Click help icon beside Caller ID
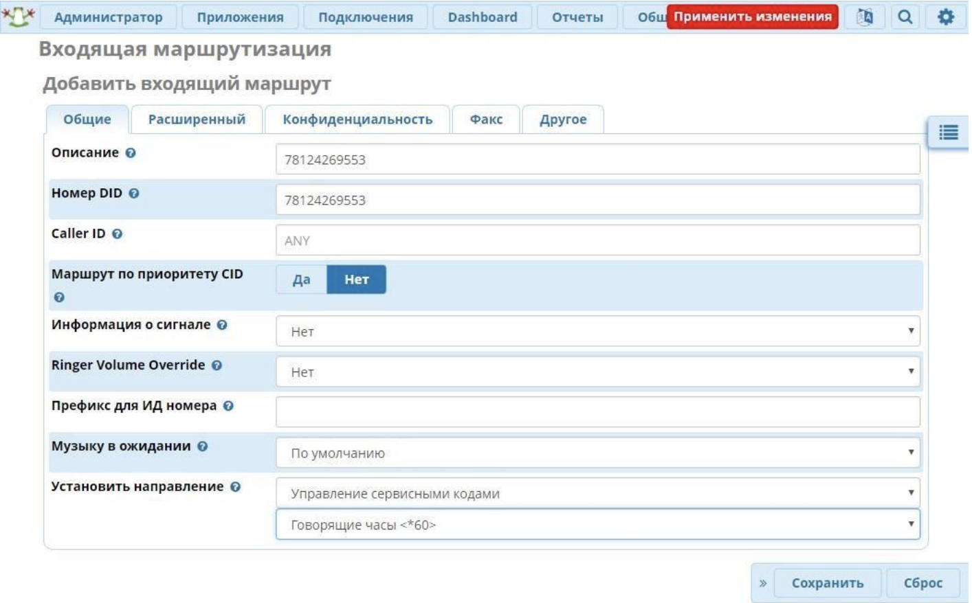The height and width of the screenshot is (603, 972). tap(118, 234)
